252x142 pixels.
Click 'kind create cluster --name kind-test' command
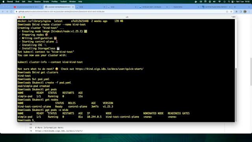(59, 24)
